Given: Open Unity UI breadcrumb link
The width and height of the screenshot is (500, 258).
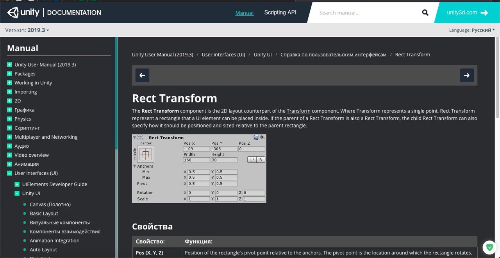Looking at the screenshot, I should (x=263, y=55).
